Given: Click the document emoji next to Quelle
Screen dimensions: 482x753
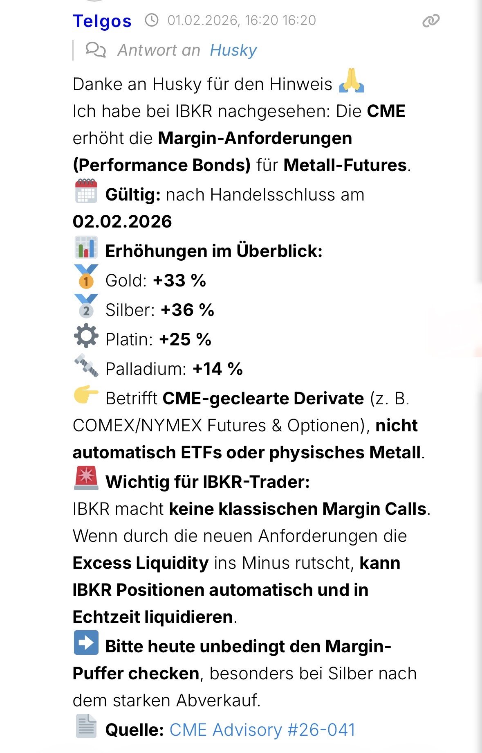Looking at the screenshot, I should click(86, 726).
